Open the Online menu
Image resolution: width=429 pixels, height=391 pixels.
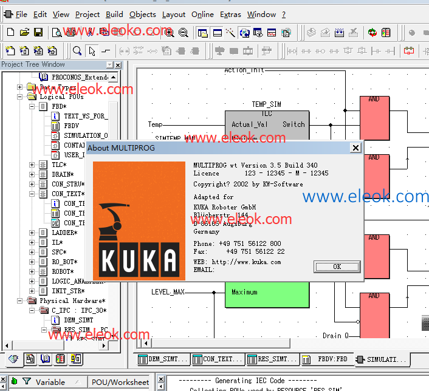pyautogui.click(x=202, y=14)
